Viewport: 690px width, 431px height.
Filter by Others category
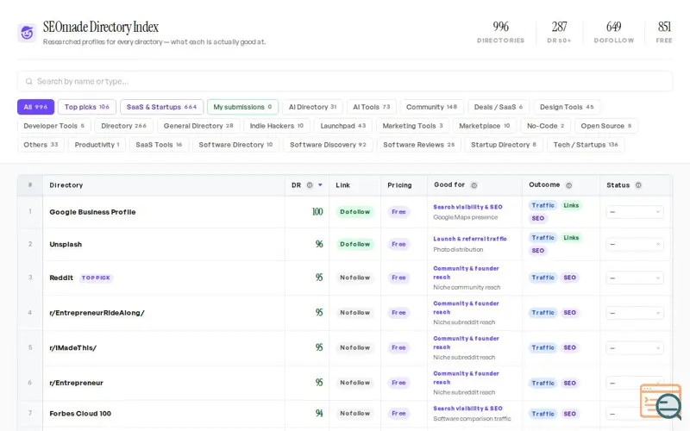[41, 145]
